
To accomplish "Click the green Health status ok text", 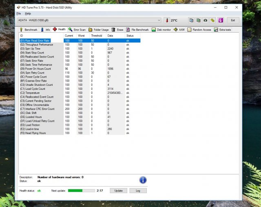I will click(39, 191).
